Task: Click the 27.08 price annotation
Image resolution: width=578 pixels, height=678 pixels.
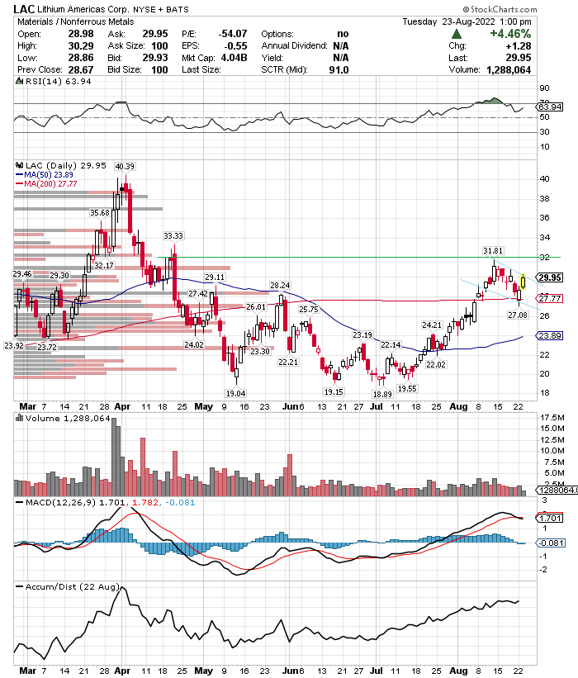Action: pos(518,315)
